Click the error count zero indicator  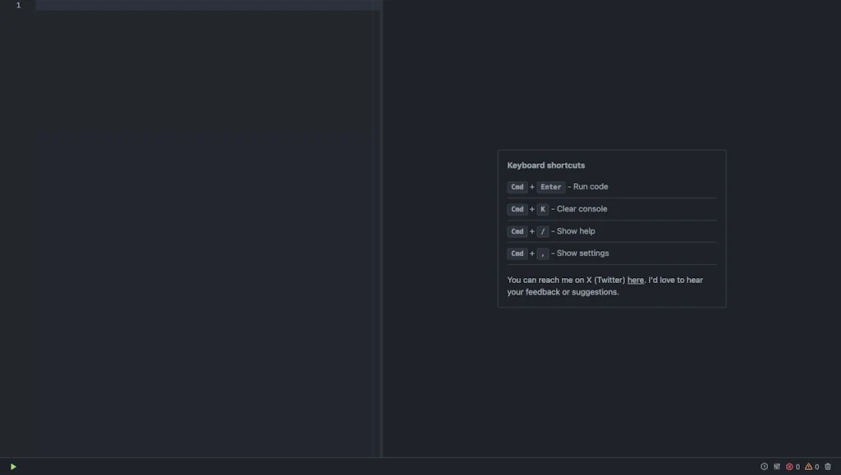click(797, 466)
